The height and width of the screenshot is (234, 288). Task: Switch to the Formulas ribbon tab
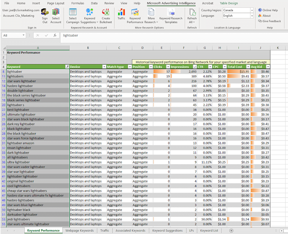pos(78,3)
